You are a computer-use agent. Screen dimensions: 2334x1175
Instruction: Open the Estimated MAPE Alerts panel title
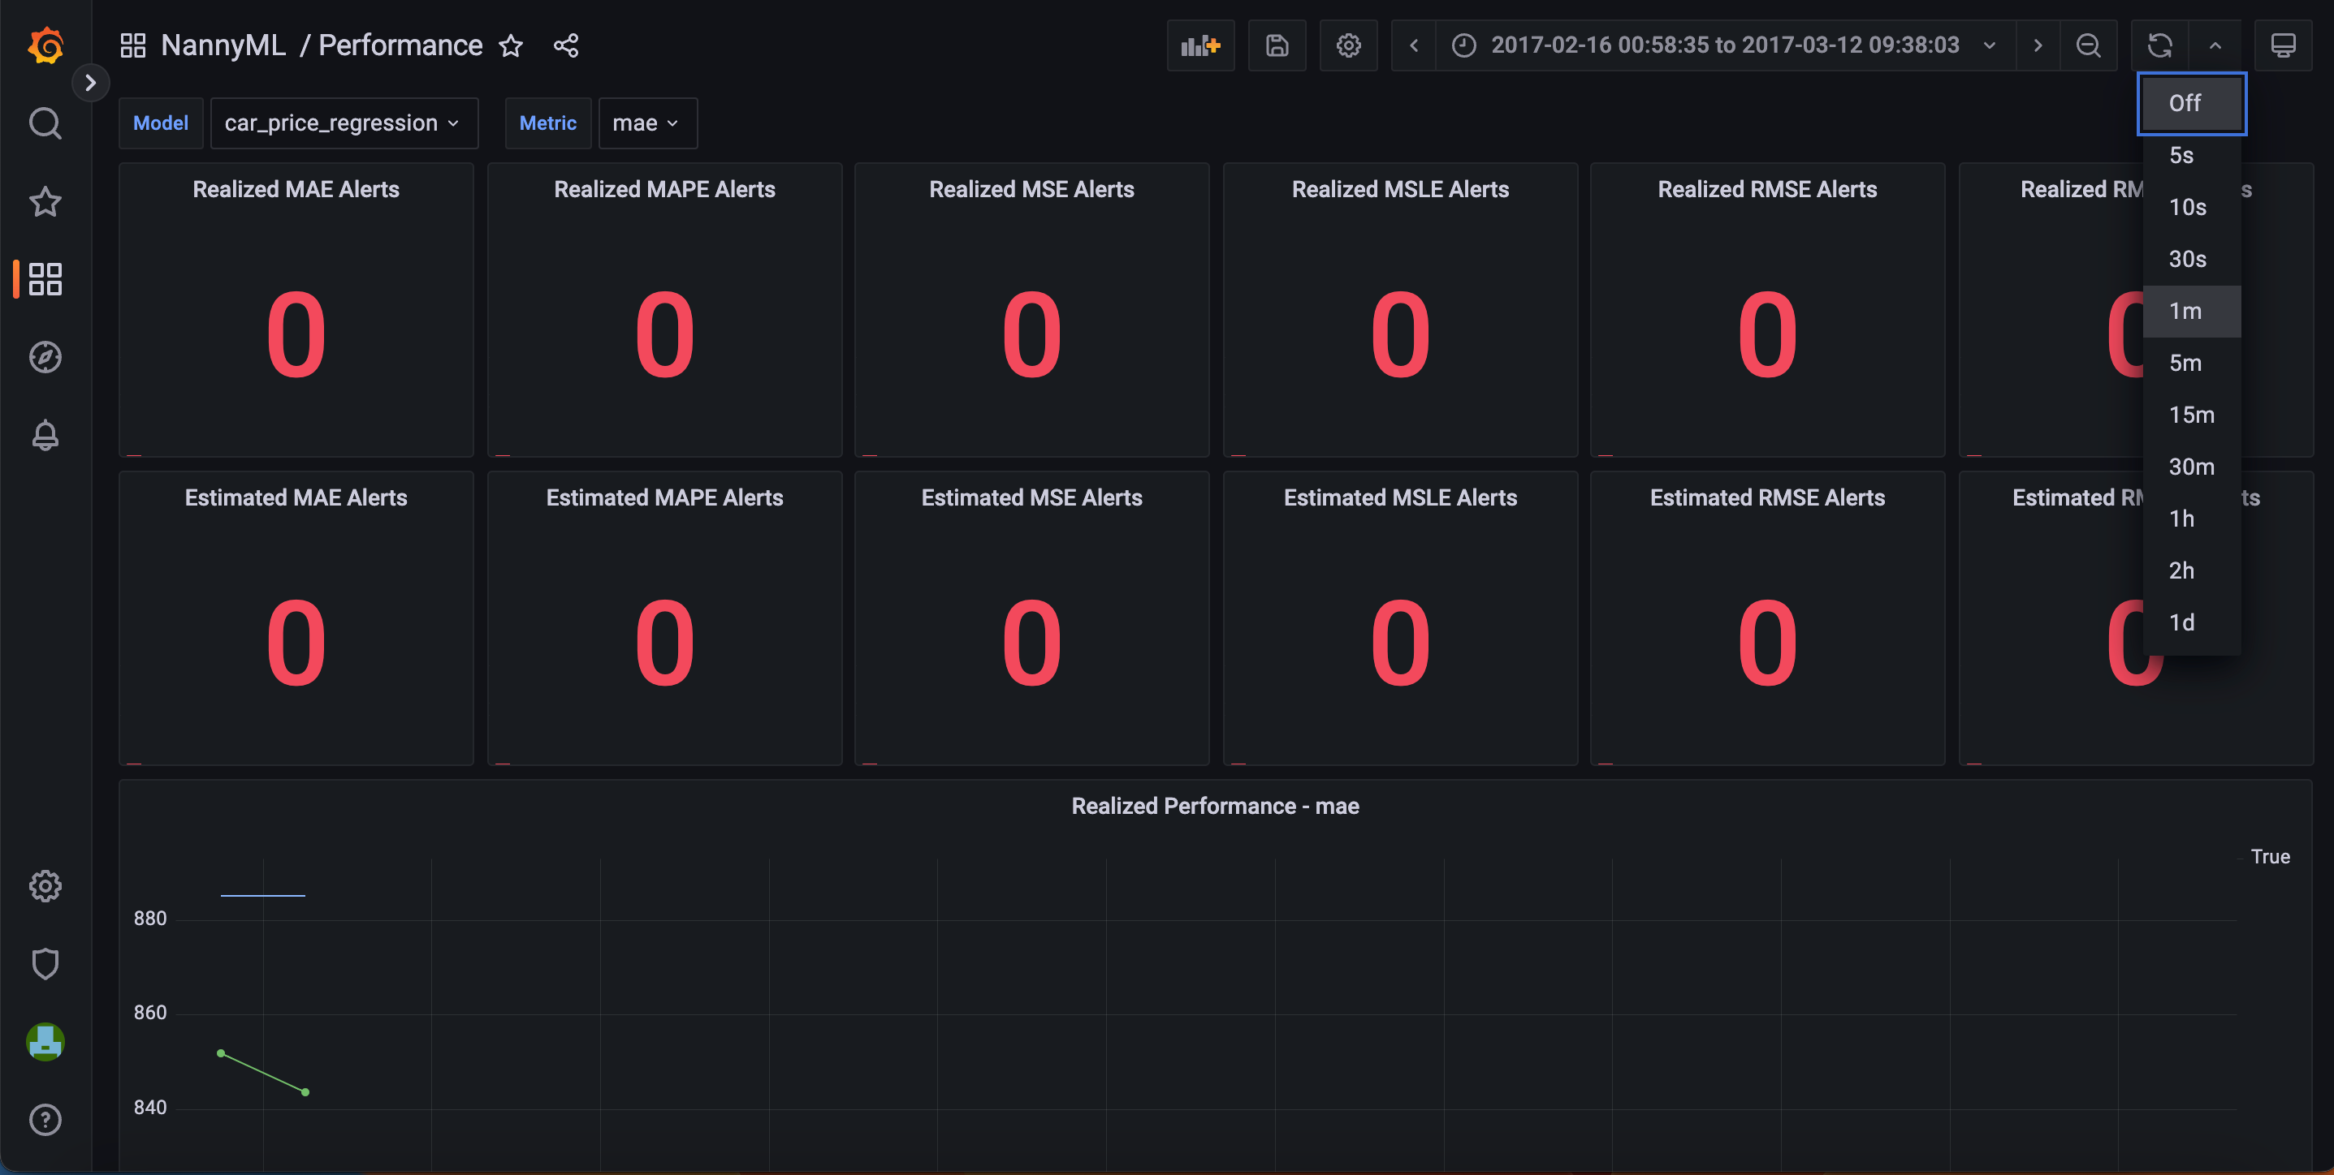664,498
